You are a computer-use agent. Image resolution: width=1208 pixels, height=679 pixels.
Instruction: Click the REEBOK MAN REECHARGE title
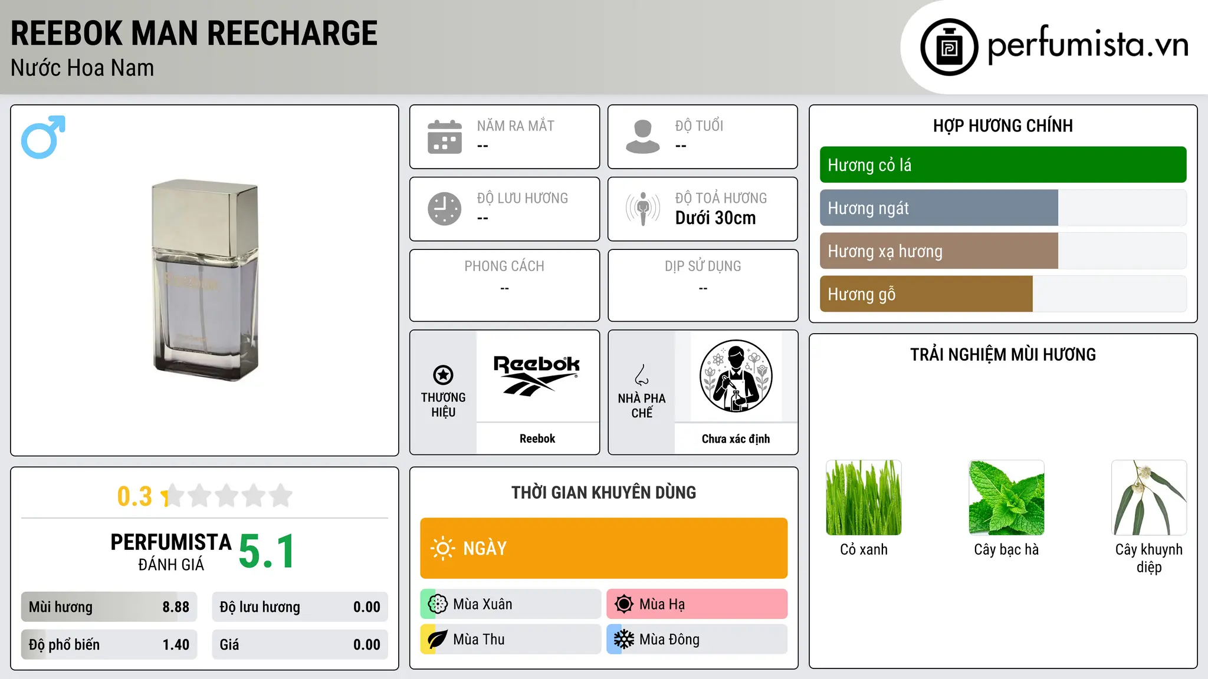click(x=194, y=33)
